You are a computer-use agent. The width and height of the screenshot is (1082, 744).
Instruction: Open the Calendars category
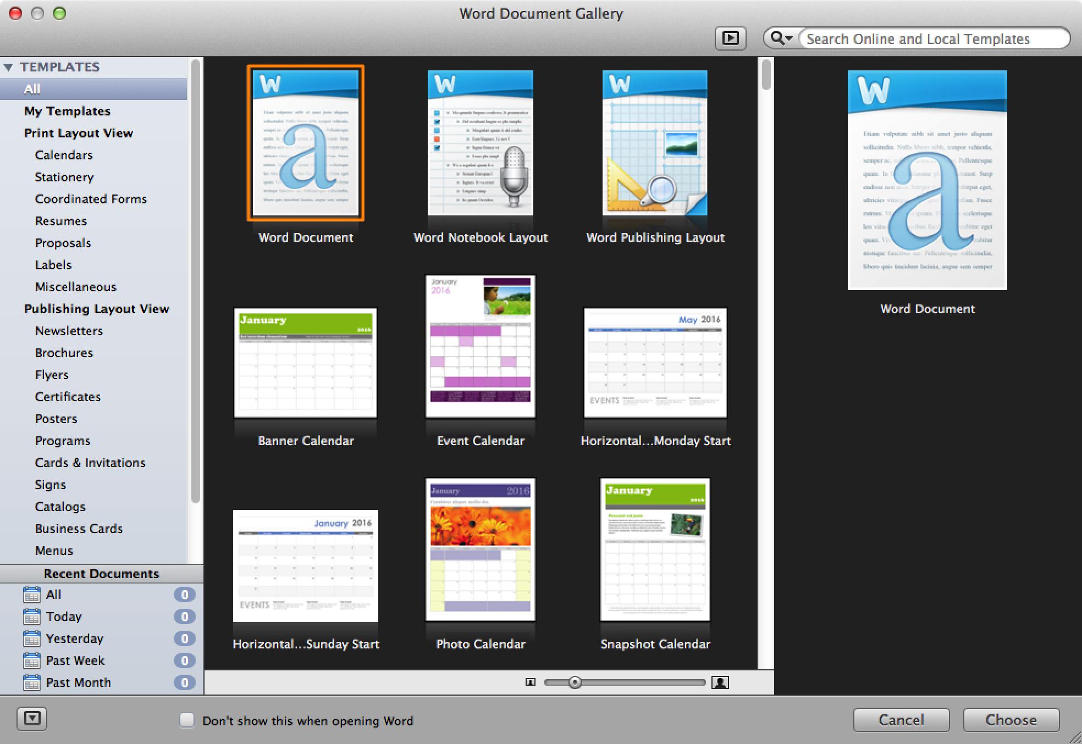(93, 155)
